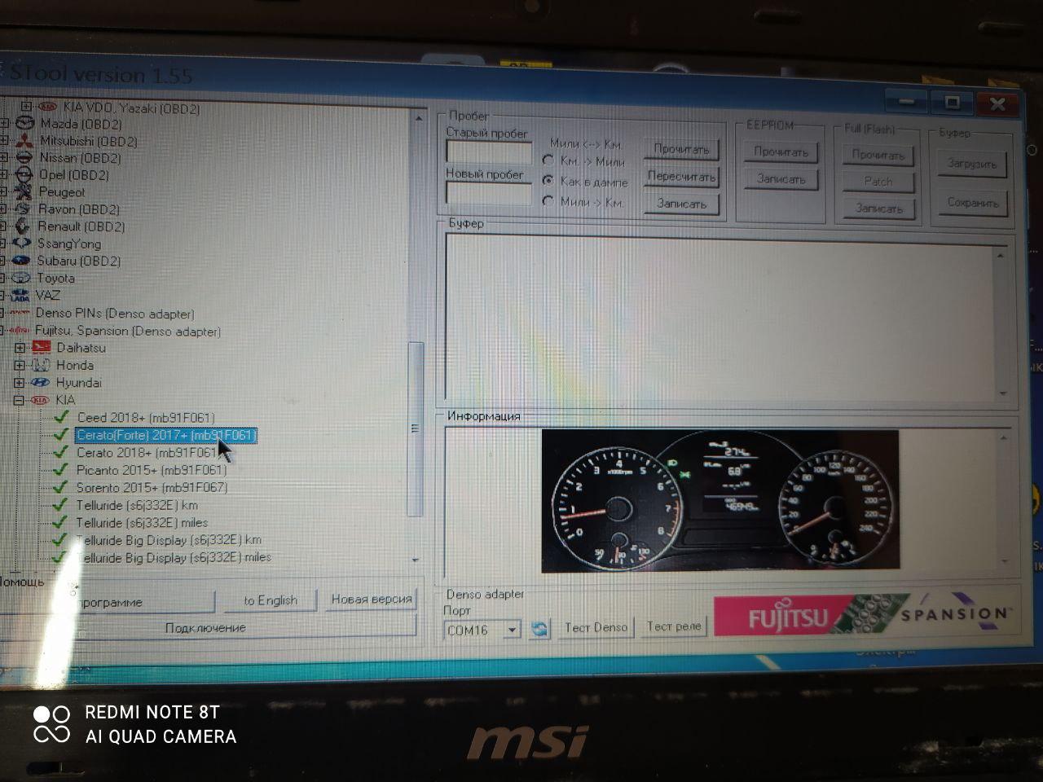Click Записать in the Пробег group
This screenshot has height=782, width=1043.
681,204
